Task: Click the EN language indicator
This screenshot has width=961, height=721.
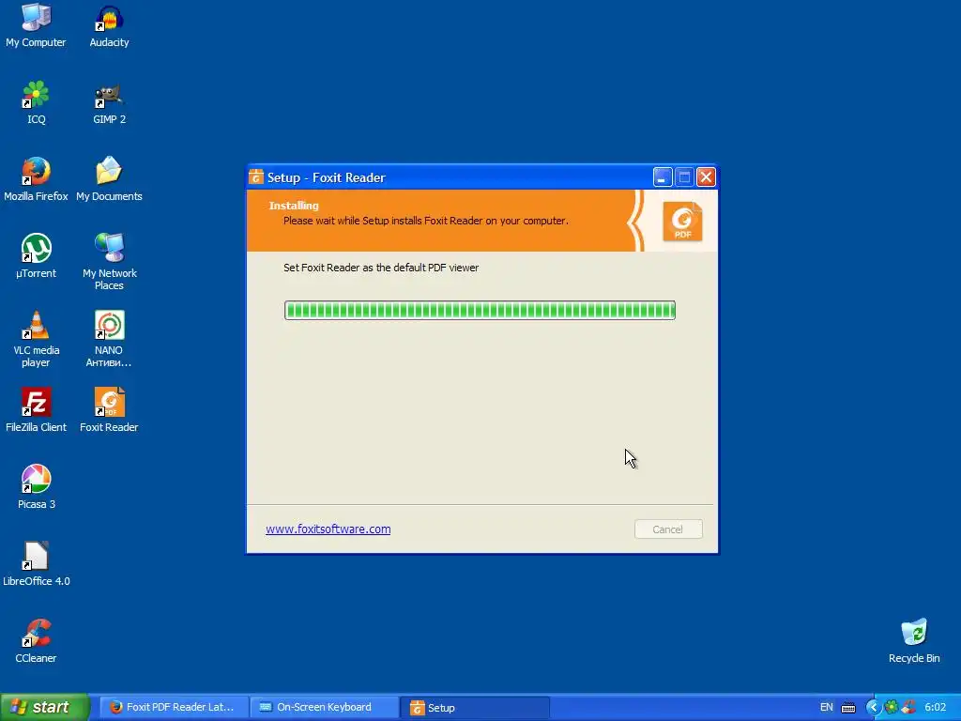Action: [826, 708]
